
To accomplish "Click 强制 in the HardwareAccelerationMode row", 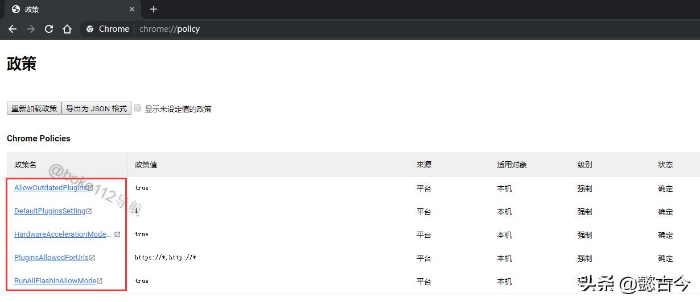I will point(584,235).
